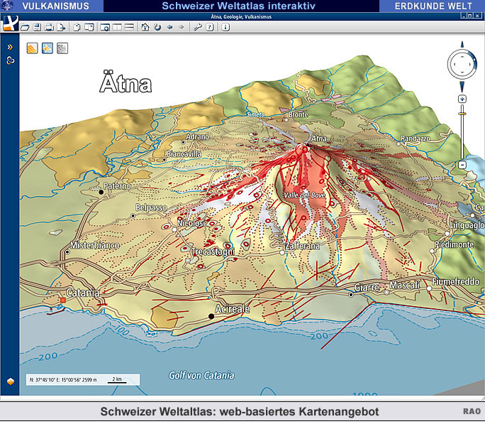Screen dimensions: 485x424
Task: Click the Schweizer Weltatlas interaktiv title
Action: [238, 6]
